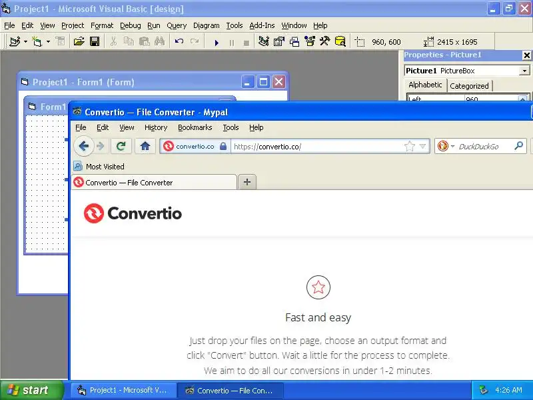This screenshot has height=400, width=533.
Task: Open the Mypal History menu
Action: [156, 127]
